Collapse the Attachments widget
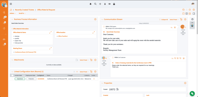This screenshot has width=198, height=97. pos(12,60)
